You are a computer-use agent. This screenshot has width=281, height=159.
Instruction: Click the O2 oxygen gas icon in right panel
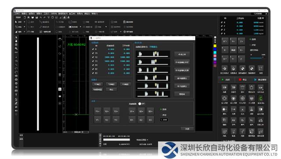pos(242,120)
